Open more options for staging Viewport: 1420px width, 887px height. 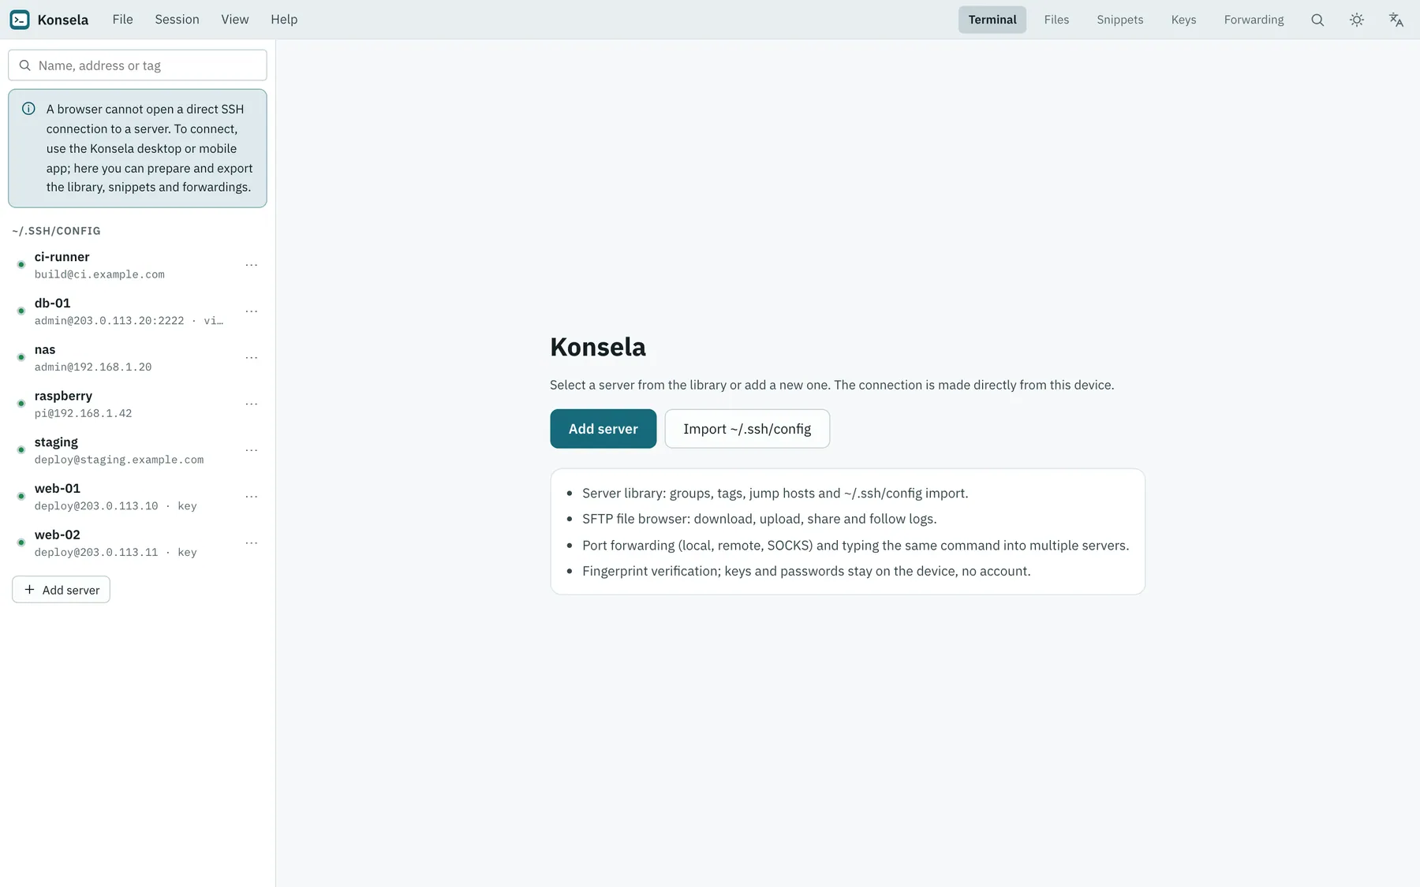pos(252,450)
